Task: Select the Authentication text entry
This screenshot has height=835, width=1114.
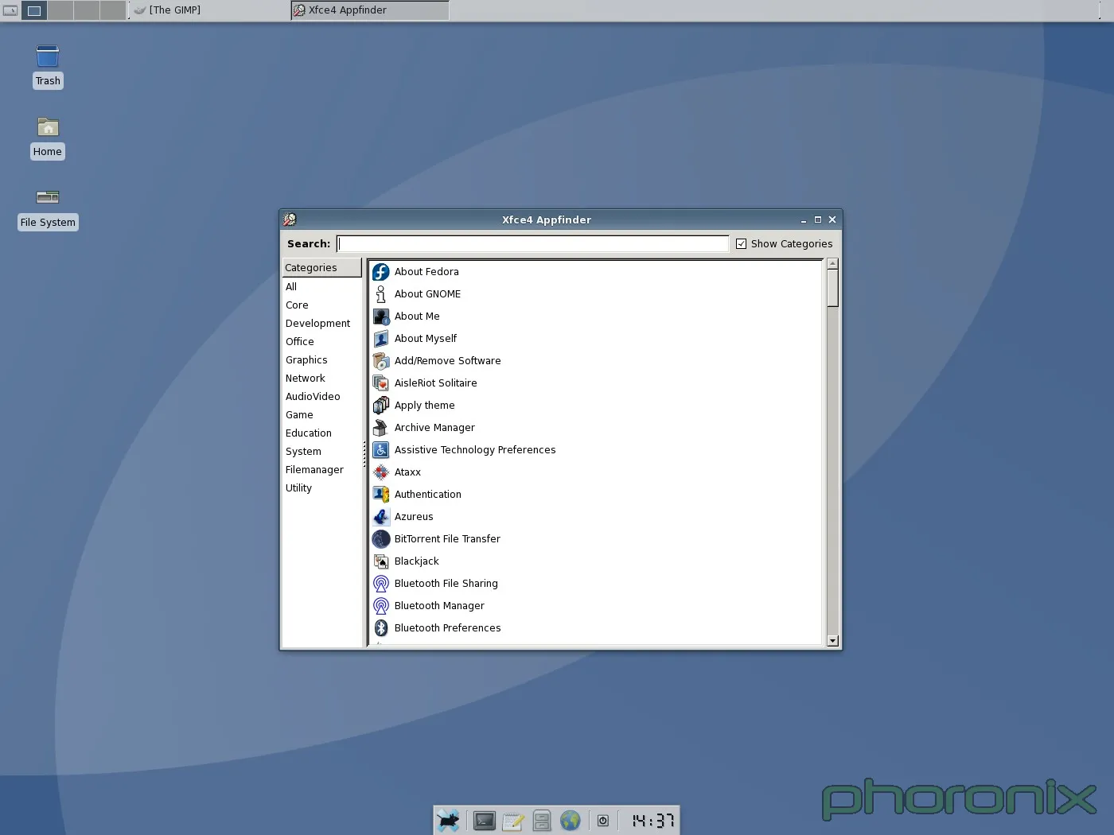Action: coord(427,495)
